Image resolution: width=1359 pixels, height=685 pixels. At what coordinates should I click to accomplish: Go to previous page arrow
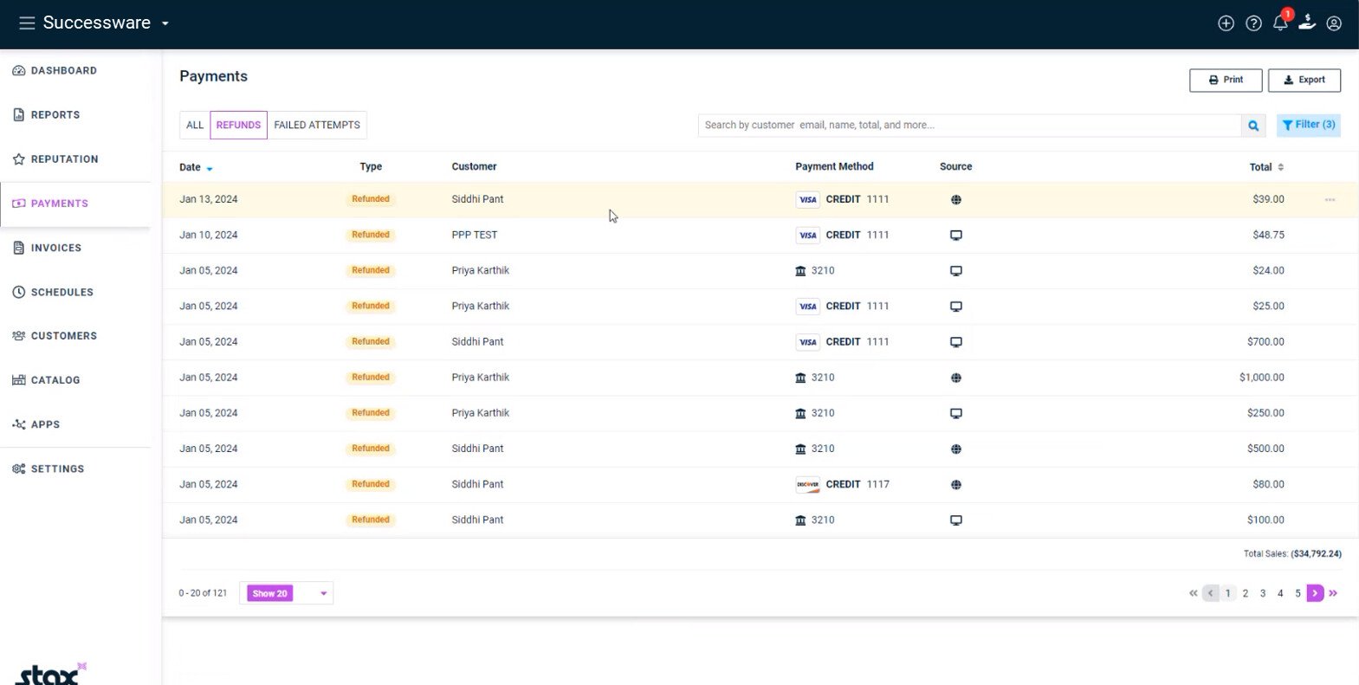click(1211, 593)
